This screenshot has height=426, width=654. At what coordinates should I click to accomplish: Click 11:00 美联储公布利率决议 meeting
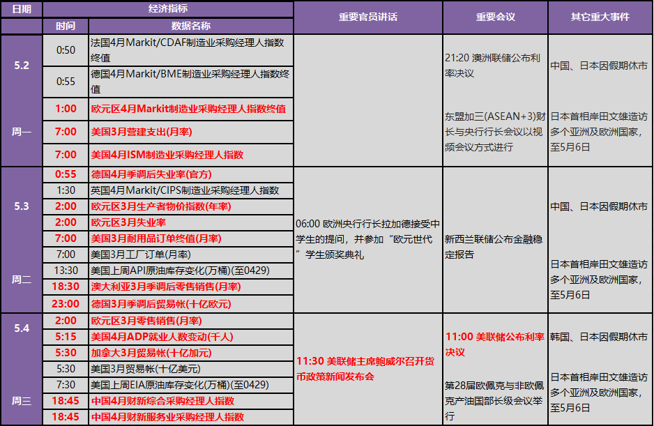click(x=495, y=344)
